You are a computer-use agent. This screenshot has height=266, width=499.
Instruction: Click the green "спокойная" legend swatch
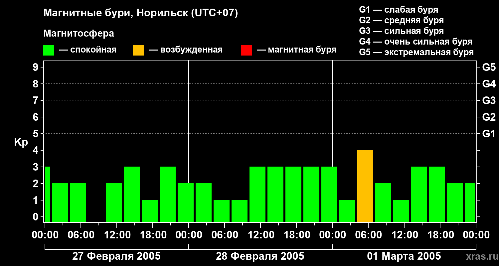pyautogui.click(x=49, y=50)
